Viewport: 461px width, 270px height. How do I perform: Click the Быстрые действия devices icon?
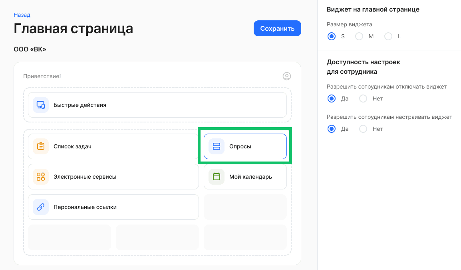tap(40, 105)
